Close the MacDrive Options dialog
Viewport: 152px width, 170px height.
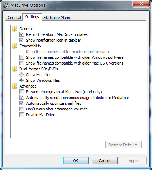point(141,4)
